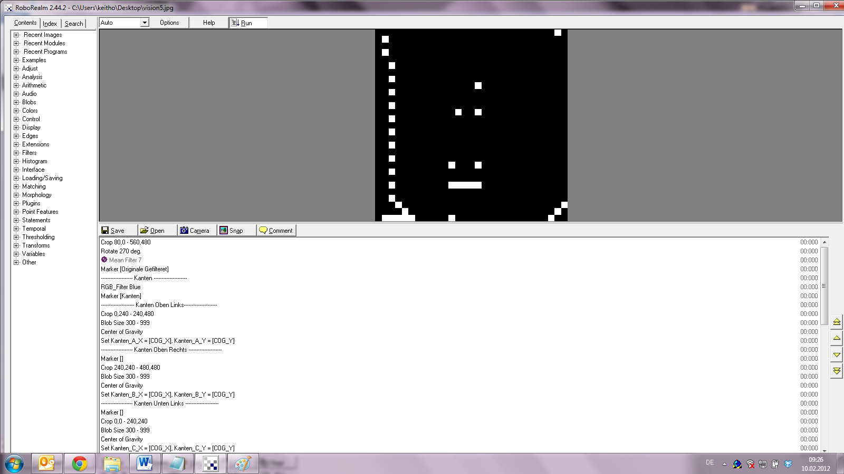The height and width of the screenshot is (474, 844).
Task: Move selected module up one step
Action: click(837, 338)
